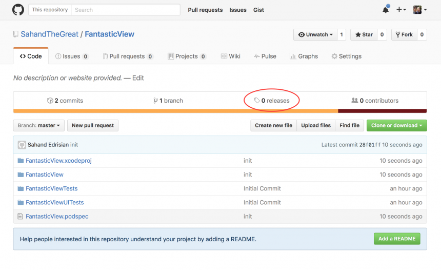Expand the Clone or download menu
The height and width of the screenshot is (270, 441).
[396, 125]
